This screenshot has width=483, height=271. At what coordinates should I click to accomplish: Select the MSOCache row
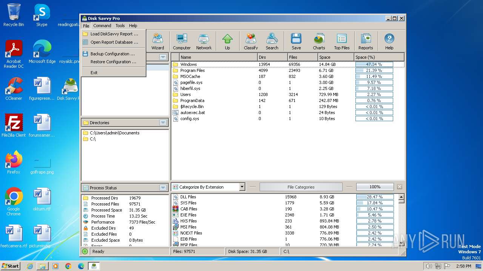[x=288, y=76]
